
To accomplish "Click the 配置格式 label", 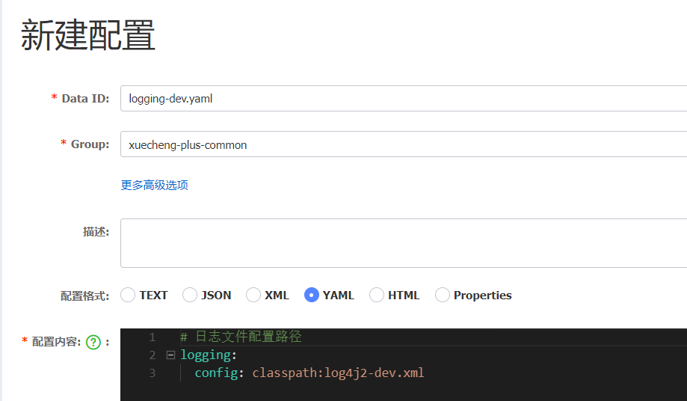I will click(x=84, y=296).
